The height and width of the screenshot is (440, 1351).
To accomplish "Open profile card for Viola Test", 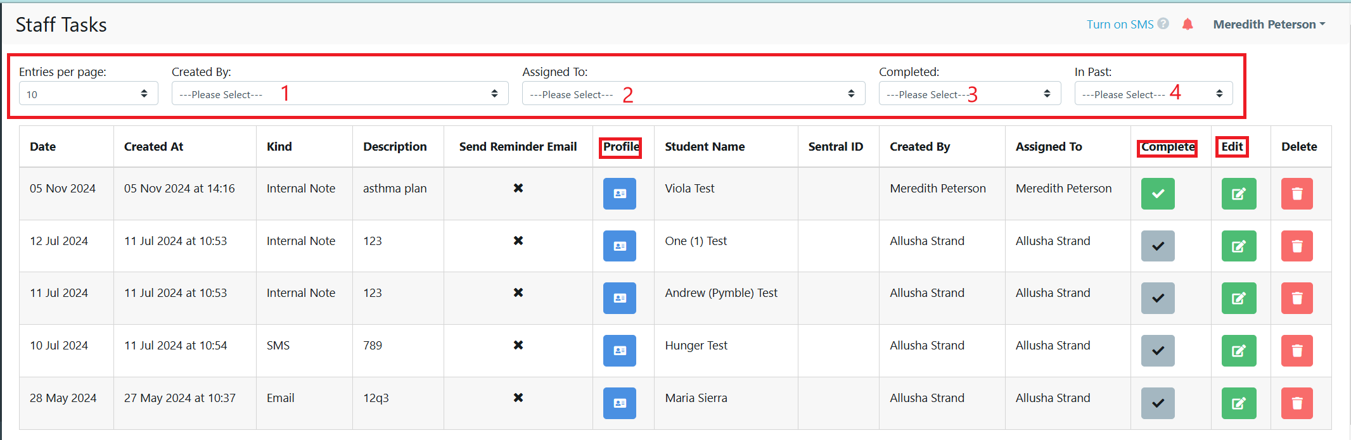I will click(x=619, y=194).
